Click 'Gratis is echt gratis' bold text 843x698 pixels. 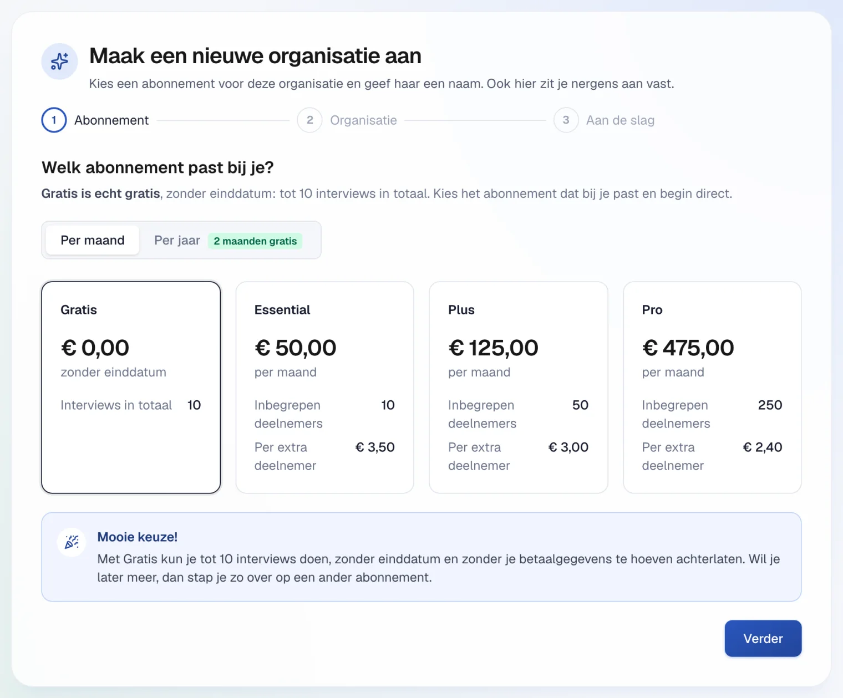tap(101, 193)
